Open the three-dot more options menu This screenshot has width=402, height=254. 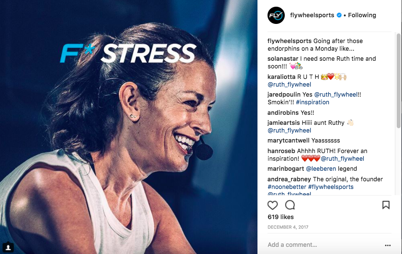tap(388, 245)
